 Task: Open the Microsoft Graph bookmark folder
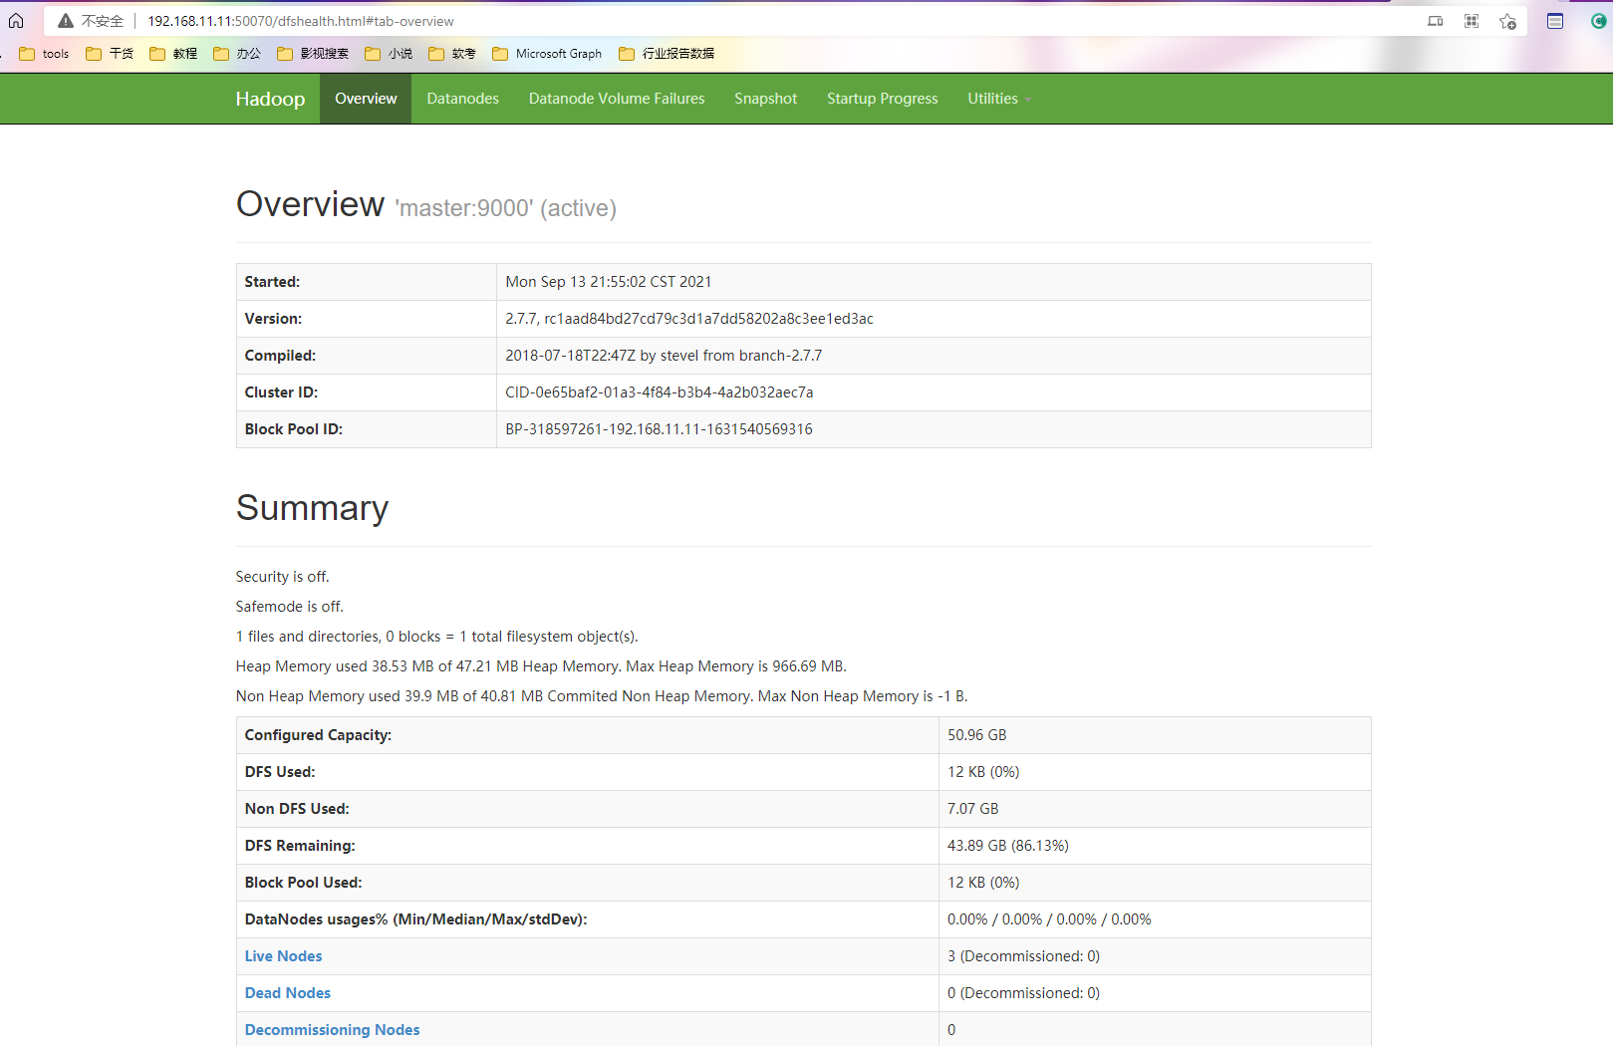[547, 54]
